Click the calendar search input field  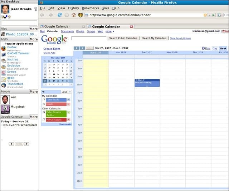click(x=89, y=38)
